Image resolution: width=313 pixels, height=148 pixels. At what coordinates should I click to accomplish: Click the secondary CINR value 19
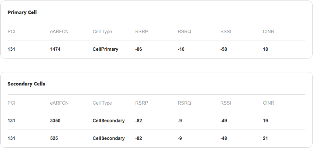(x=265, y=120)
